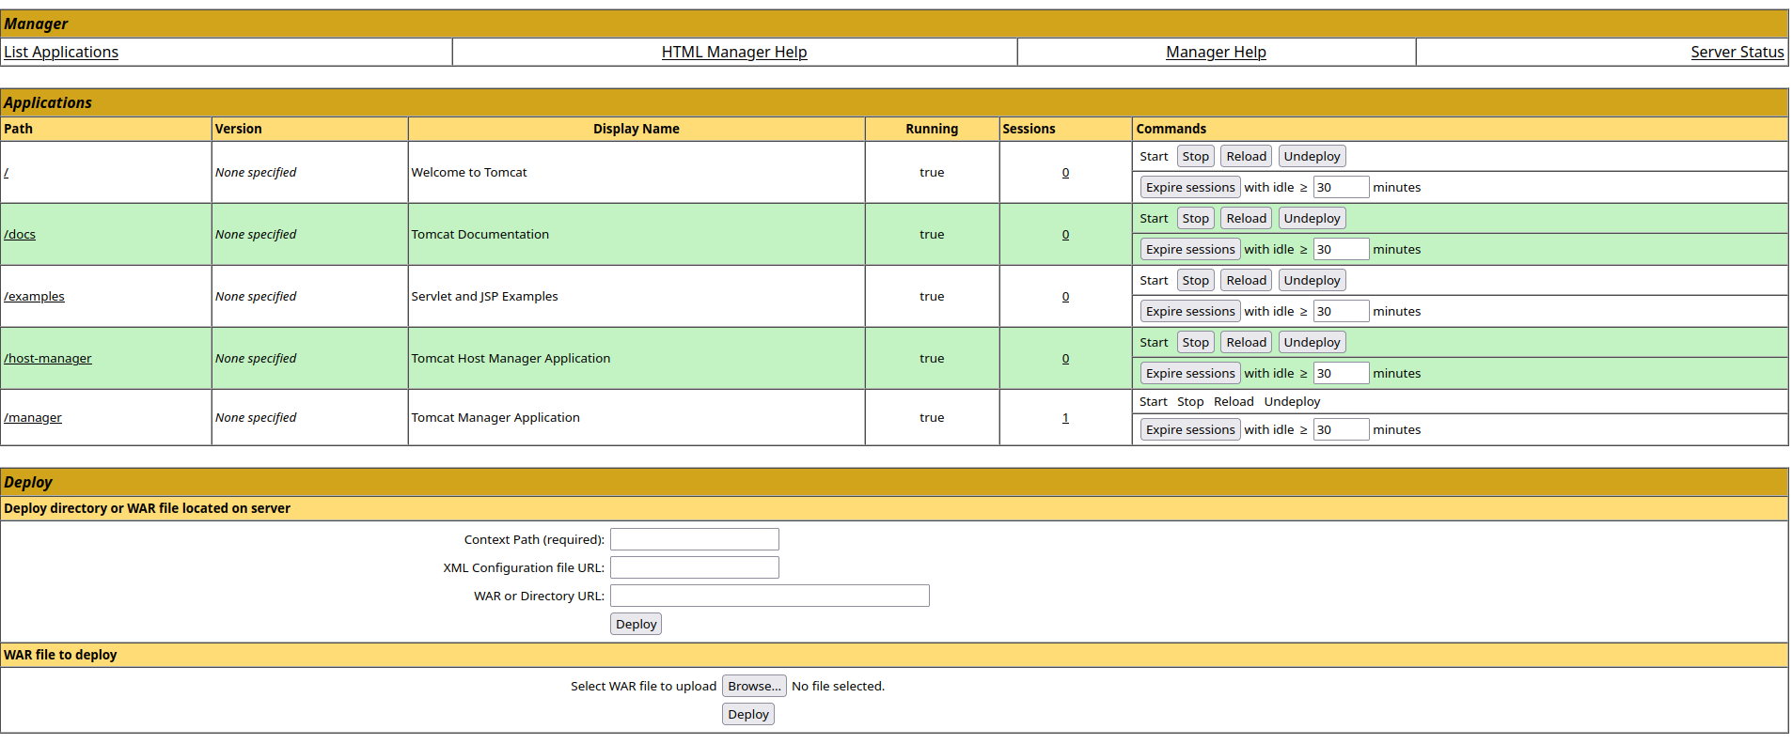This screenshot has height=744, width=1792.
Task: Click 'No file selected.' text
Action: point(838,687)
